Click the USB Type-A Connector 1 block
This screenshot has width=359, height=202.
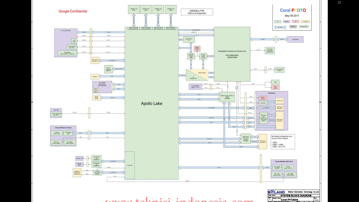280,107
